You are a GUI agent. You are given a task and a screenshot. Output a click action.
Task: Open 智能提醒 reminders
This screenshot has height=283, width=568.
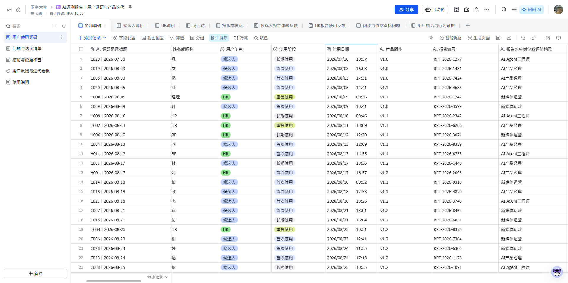[x=451, y=38]
